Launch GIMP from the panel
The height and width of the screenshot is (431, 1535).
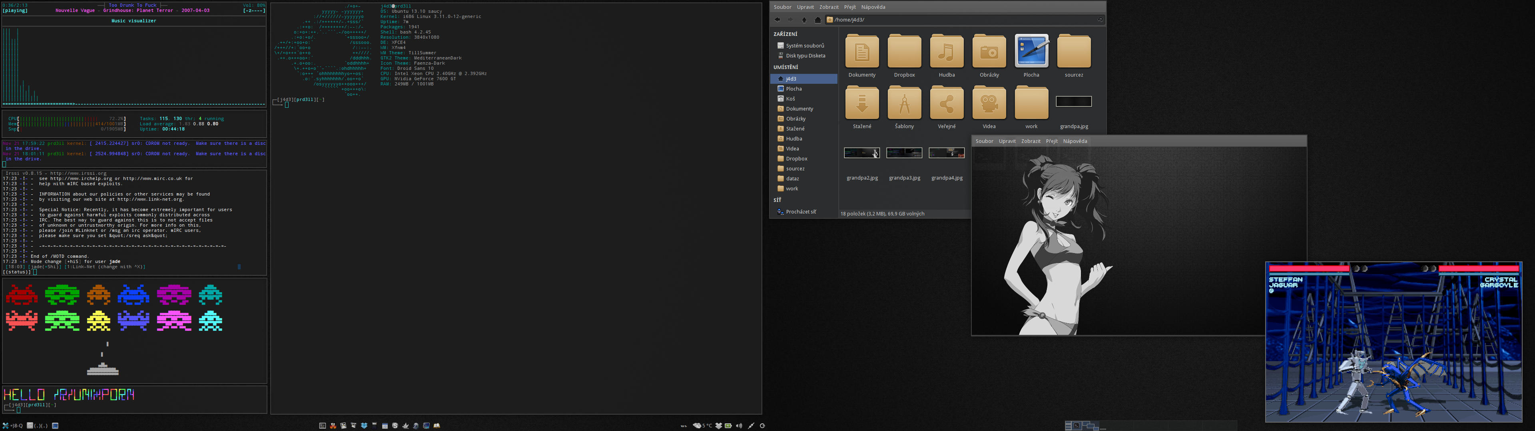coord(405,426)
